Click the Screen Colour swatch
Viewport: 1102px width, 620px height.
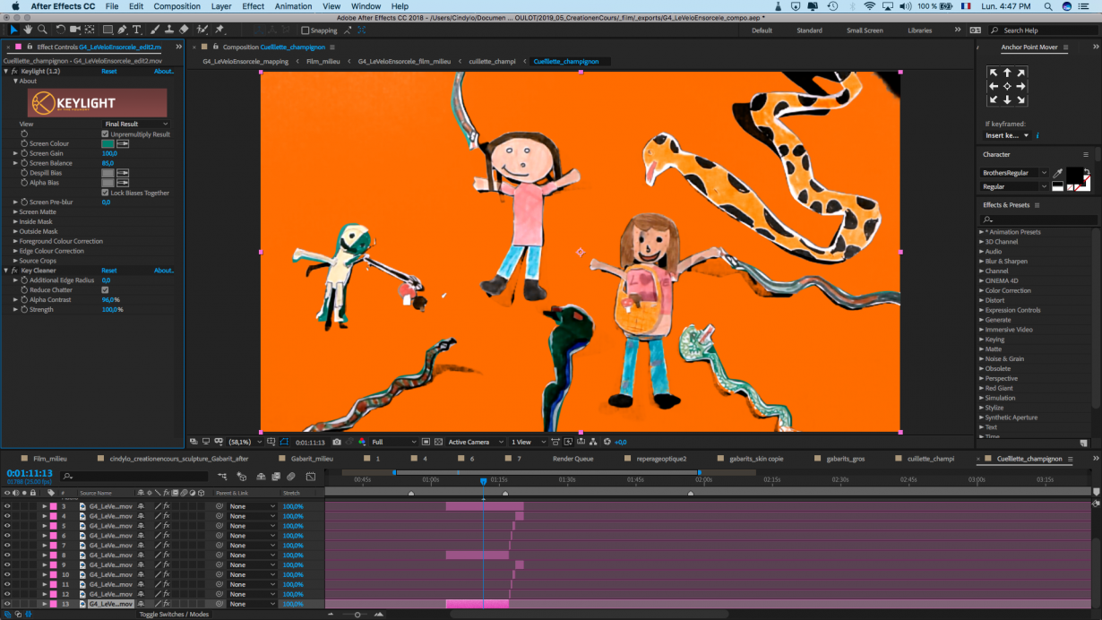point(108,143)
